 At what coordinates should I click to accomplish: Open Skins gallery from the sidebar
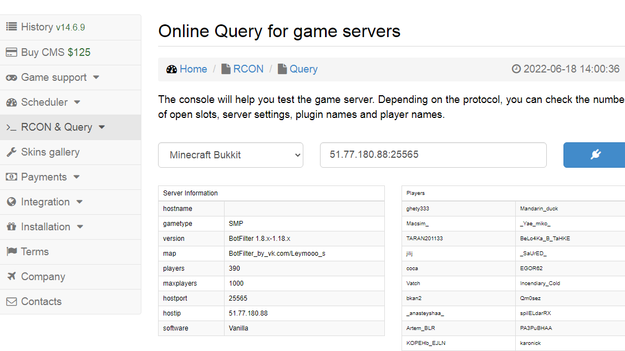pyautogui.click(x=50, y=152)
